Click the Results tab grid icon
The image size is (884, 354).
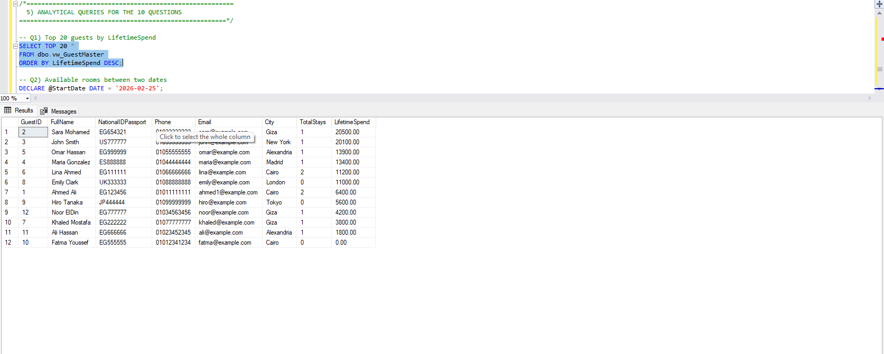point(8,110)
